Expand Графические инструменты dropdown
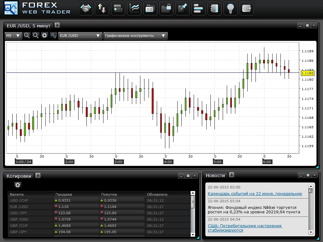The height and width of the screenshot is (242, 323). click(x=135, y=36)
